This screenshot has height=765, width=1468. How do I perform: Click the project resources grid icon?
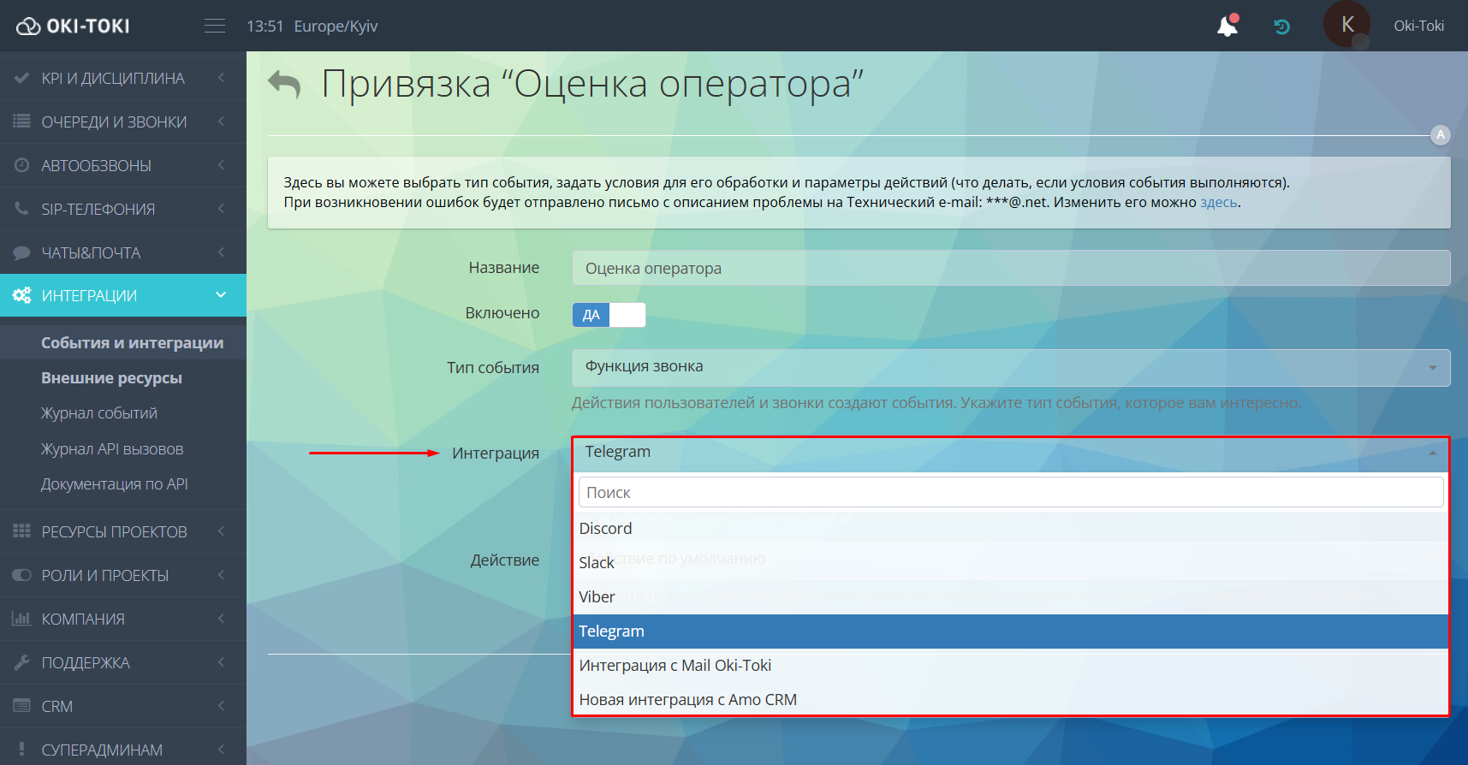click(x=22, y=531)
